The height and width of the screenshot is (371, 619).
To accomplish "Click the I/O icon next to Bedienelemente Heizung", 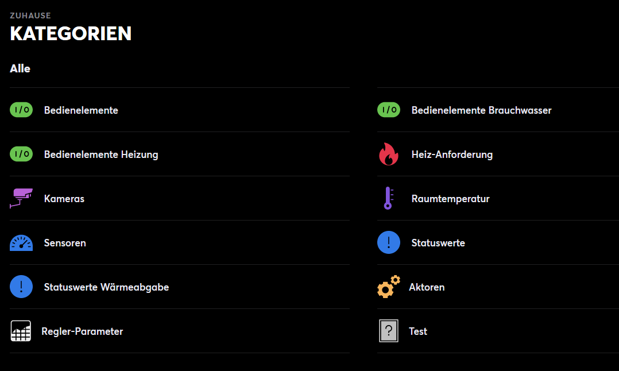I will pyautogui.click(x=21, y=154).
